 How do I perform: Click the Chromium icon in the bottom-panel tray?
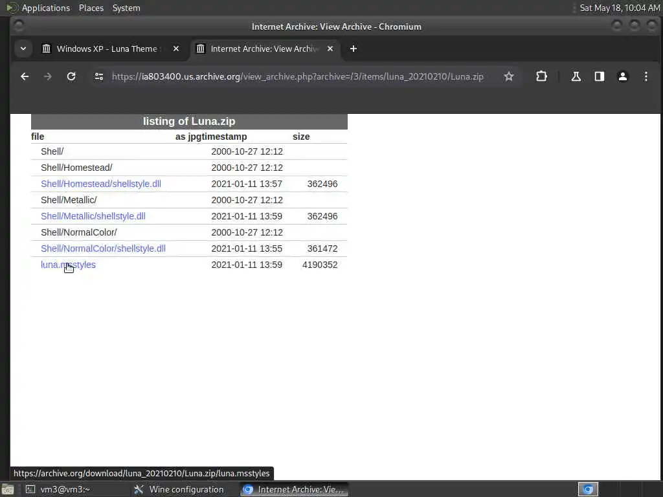(588, 489)
